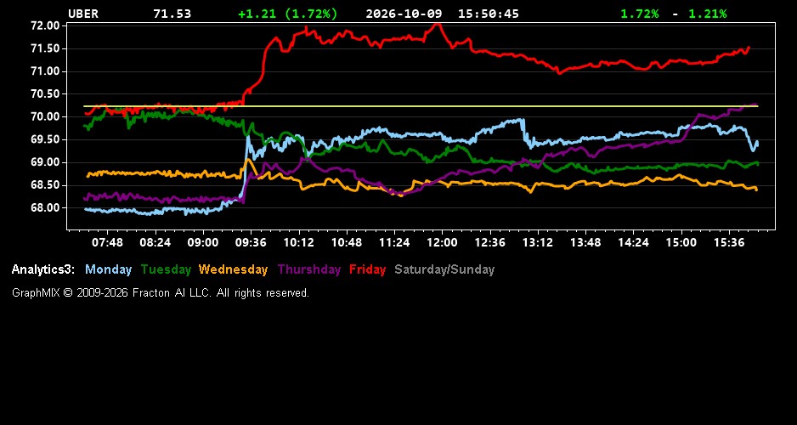Click the 09:36 time axis label
This screenshot has width=797, height=425.
pyautogui.click(x=251, y=243)
